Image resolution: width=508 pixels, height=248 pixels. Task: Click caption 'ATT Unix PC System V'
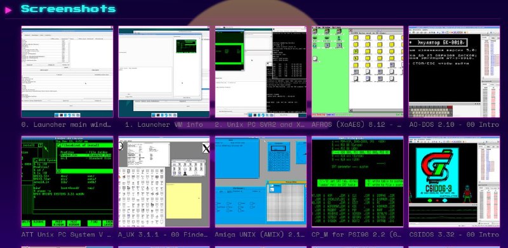[x=63, y=235]
